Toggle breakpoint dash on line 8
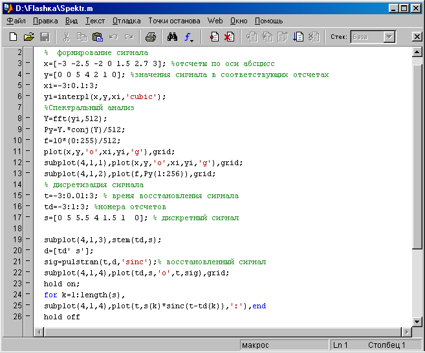Screen dimensions: 425x353 (28, 118)
